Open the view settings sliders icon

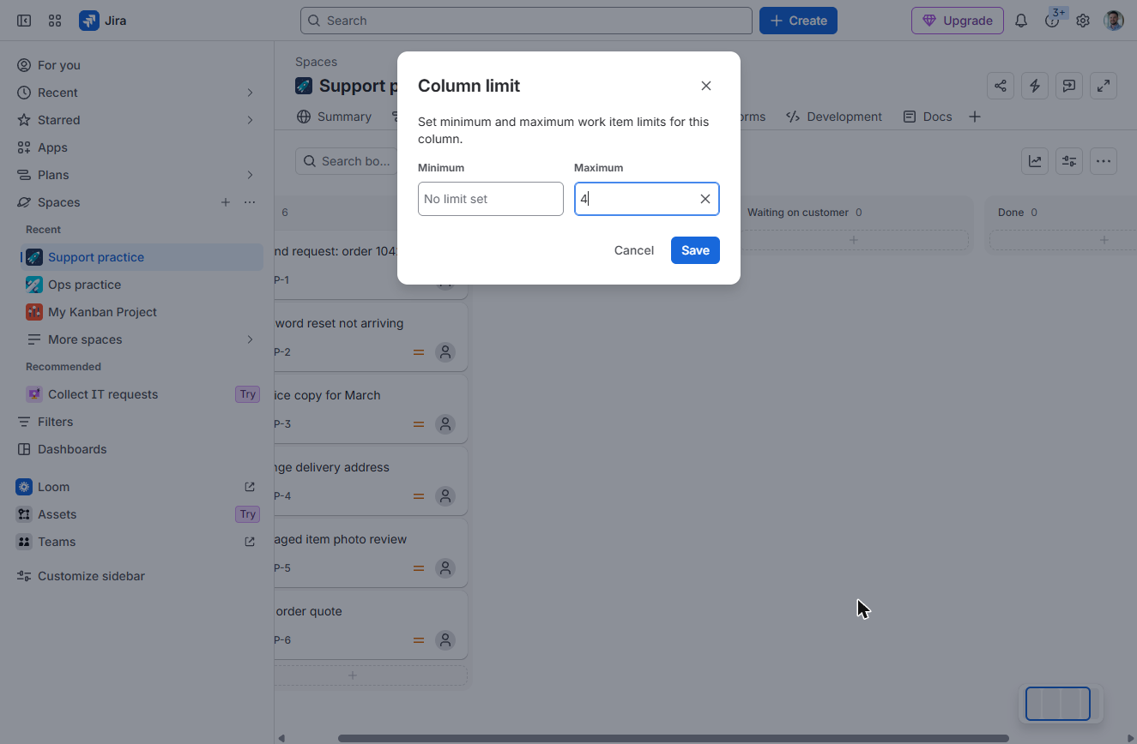click(x=1069, y=161)
